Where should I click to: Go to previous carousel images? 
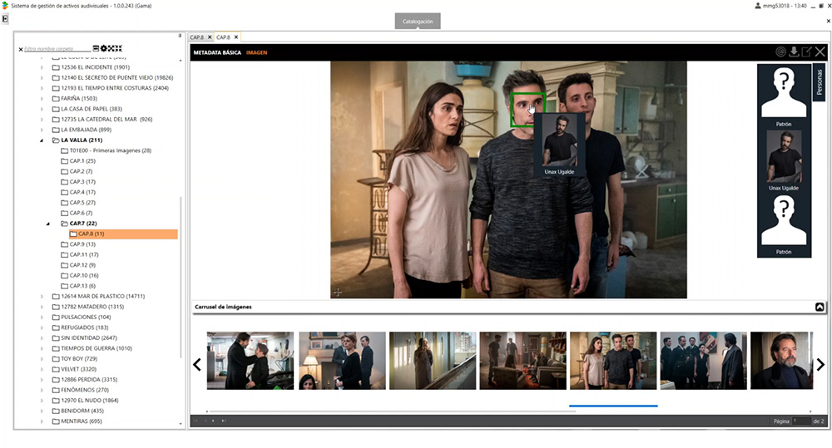197,364
